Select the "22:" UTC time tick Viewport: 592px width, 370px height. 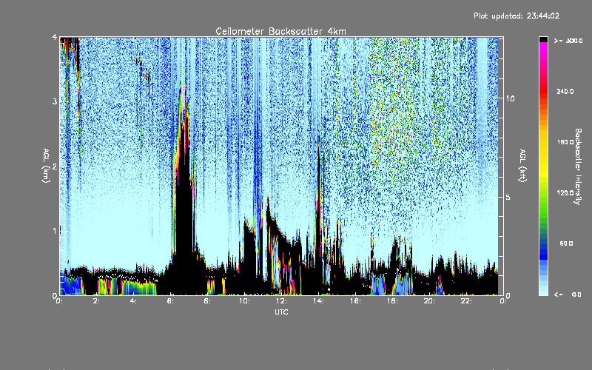coord(466,301)
